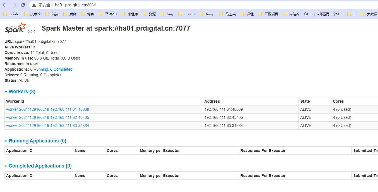Image resolution: width=378 pixels, height=192 pixels.
Task: Click the folder icon of the 大数据 bookmark
Action: (363, 14)
